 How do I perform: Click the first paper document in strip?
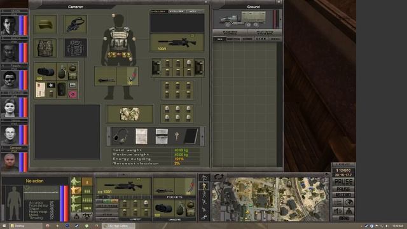141,136
